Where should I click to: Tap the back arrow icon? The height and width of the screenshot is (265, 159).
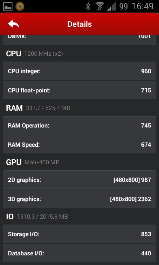coord(14,24)
